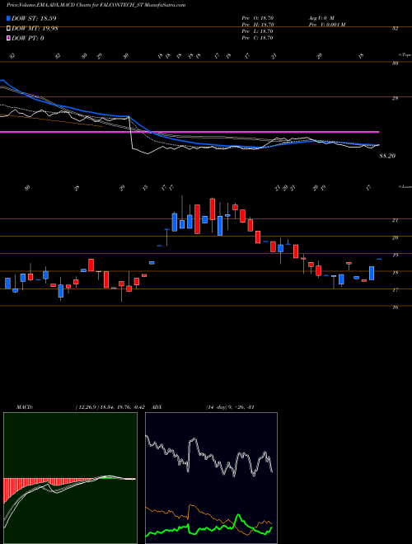Click the 30 price axis label
This screenshot has width=412, height=544.
[395, 63]
